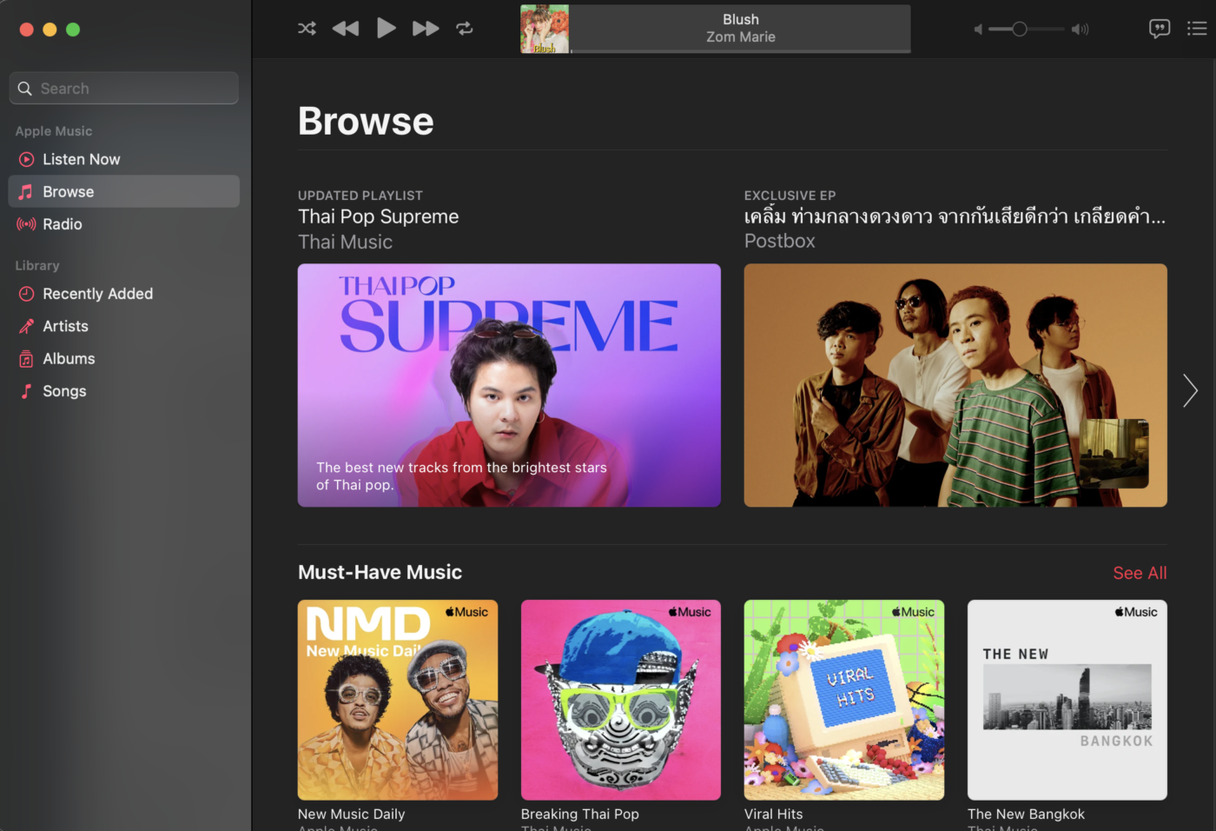
Task: Adjust the volume slider knob
Action: [x=1020, y=30]
